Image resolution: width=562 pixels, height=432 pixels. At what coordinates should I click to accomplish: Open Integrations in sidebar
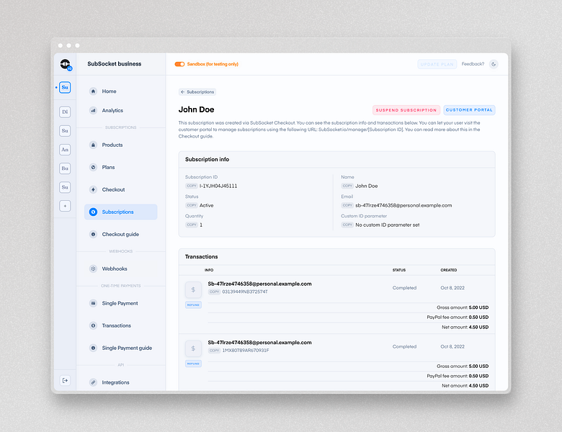[x=121, y=382]
